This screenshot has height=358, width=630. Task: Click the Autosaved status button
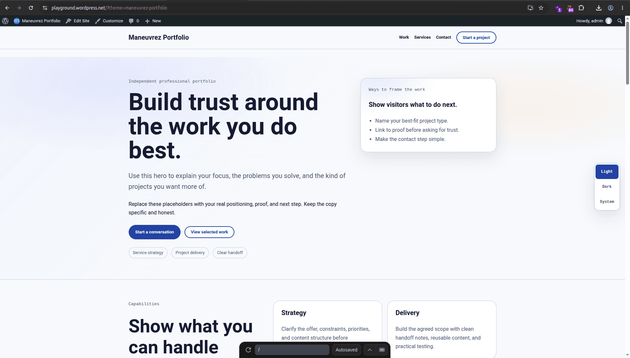346,350
